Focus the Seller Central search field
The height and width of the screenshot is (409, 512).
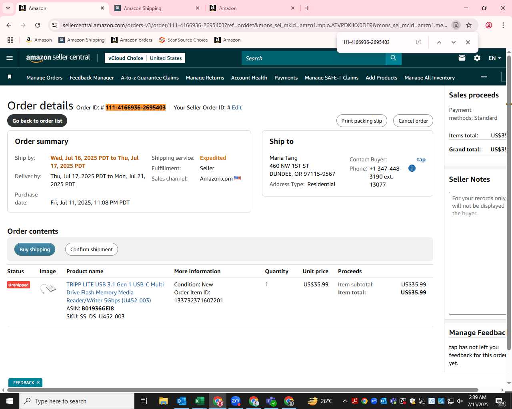pyautogui.click(x=314, y=58)
